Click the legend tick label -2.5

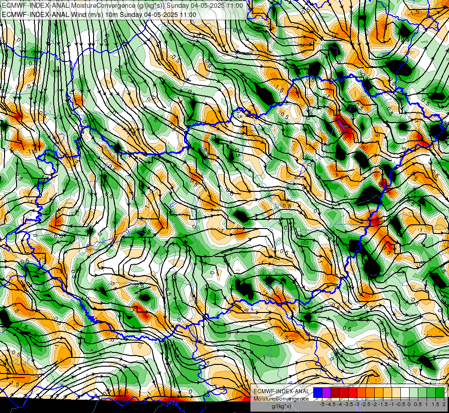point(366,404)
